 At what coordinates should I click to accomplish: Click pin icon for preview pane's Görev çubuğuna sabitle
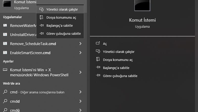[98, 76]
